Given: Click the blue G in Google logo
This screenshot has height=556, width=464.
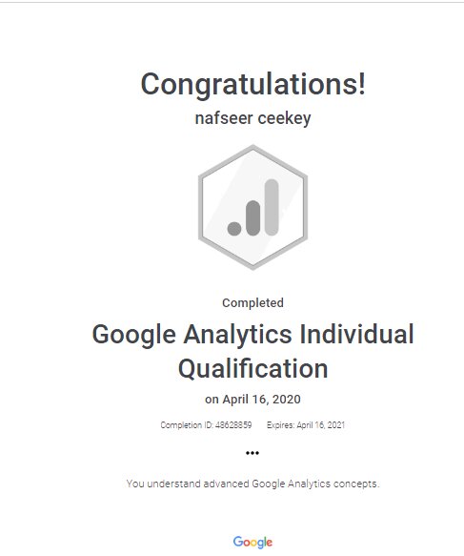Looking at the screenshot, I should pyautogui.click(x=238, y=541).
